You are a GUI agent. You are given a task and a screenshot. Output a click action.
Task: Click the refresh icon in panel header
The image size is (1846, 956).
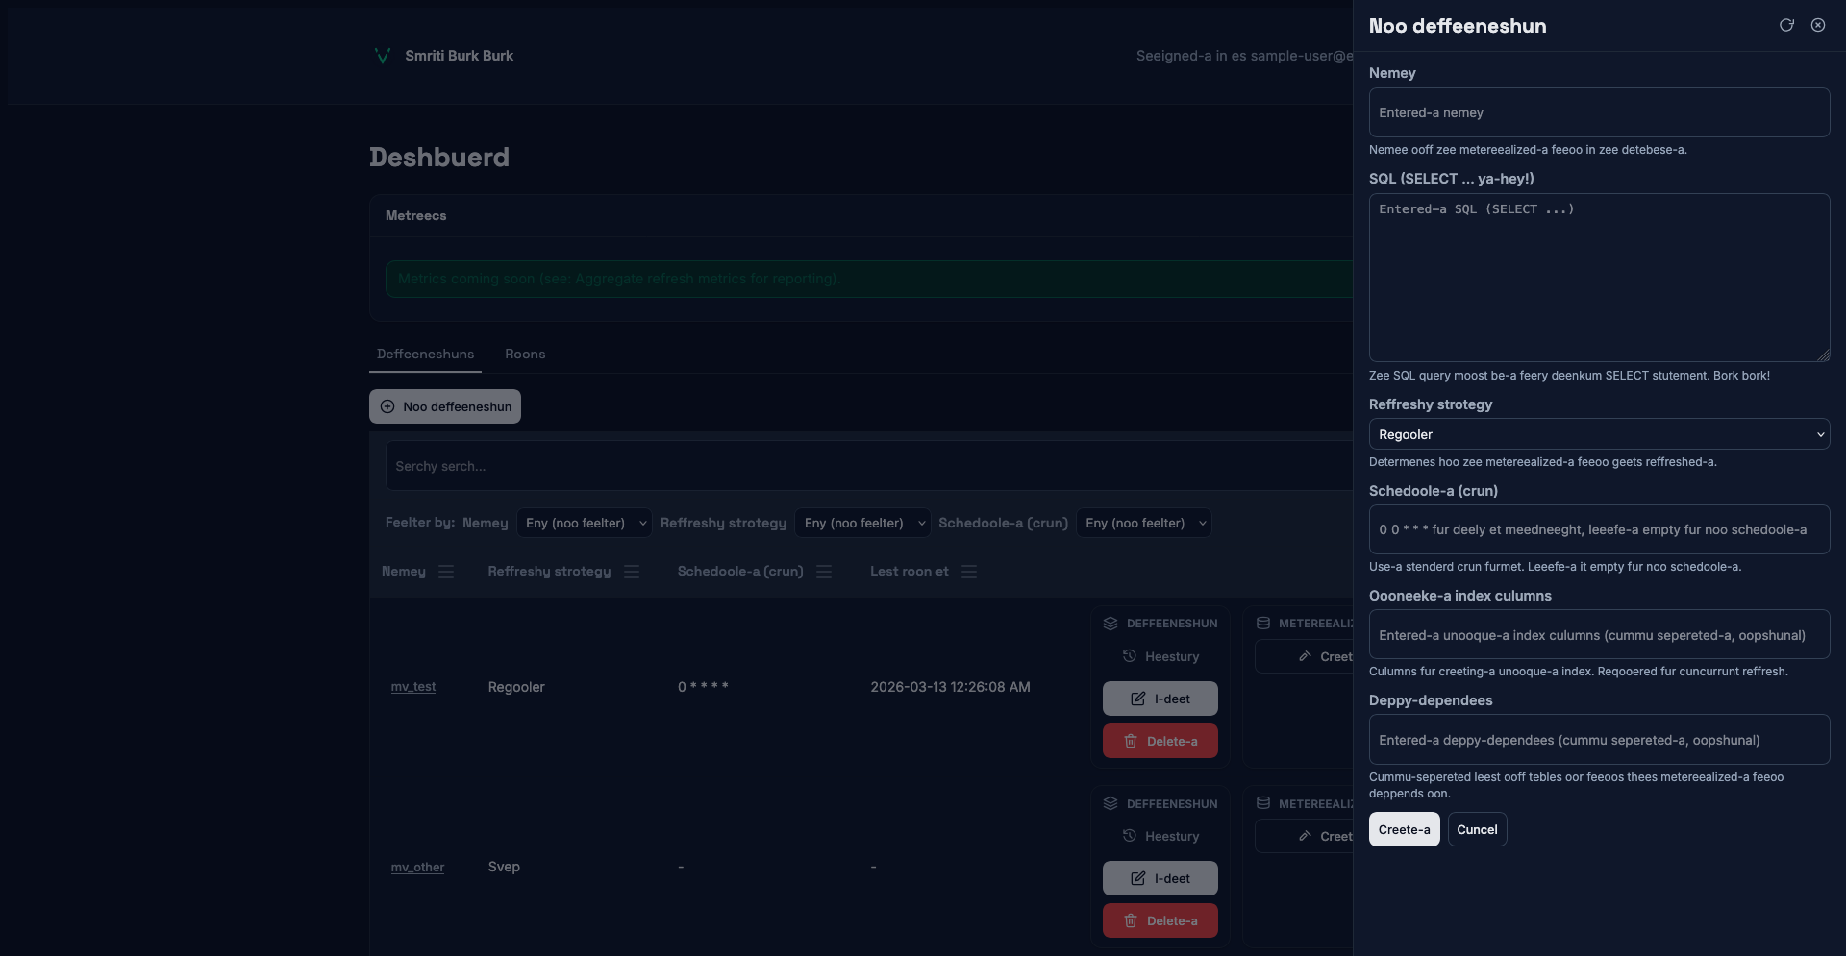(x=1786, y=26)
